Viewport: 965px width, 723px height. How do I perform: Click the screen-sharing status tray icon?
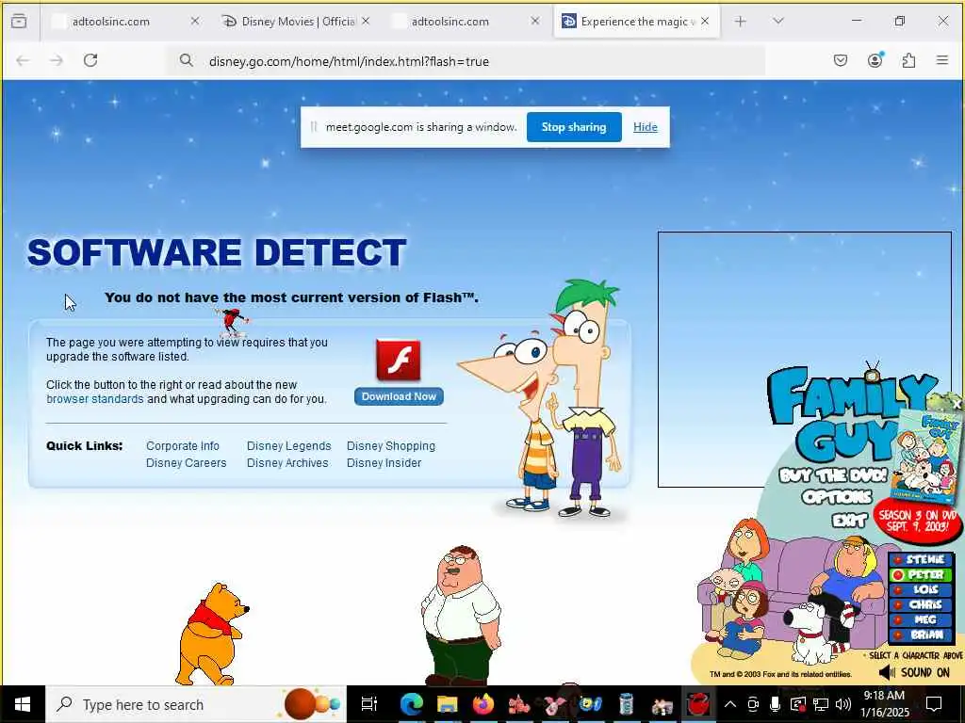click(x=797, y=704)
